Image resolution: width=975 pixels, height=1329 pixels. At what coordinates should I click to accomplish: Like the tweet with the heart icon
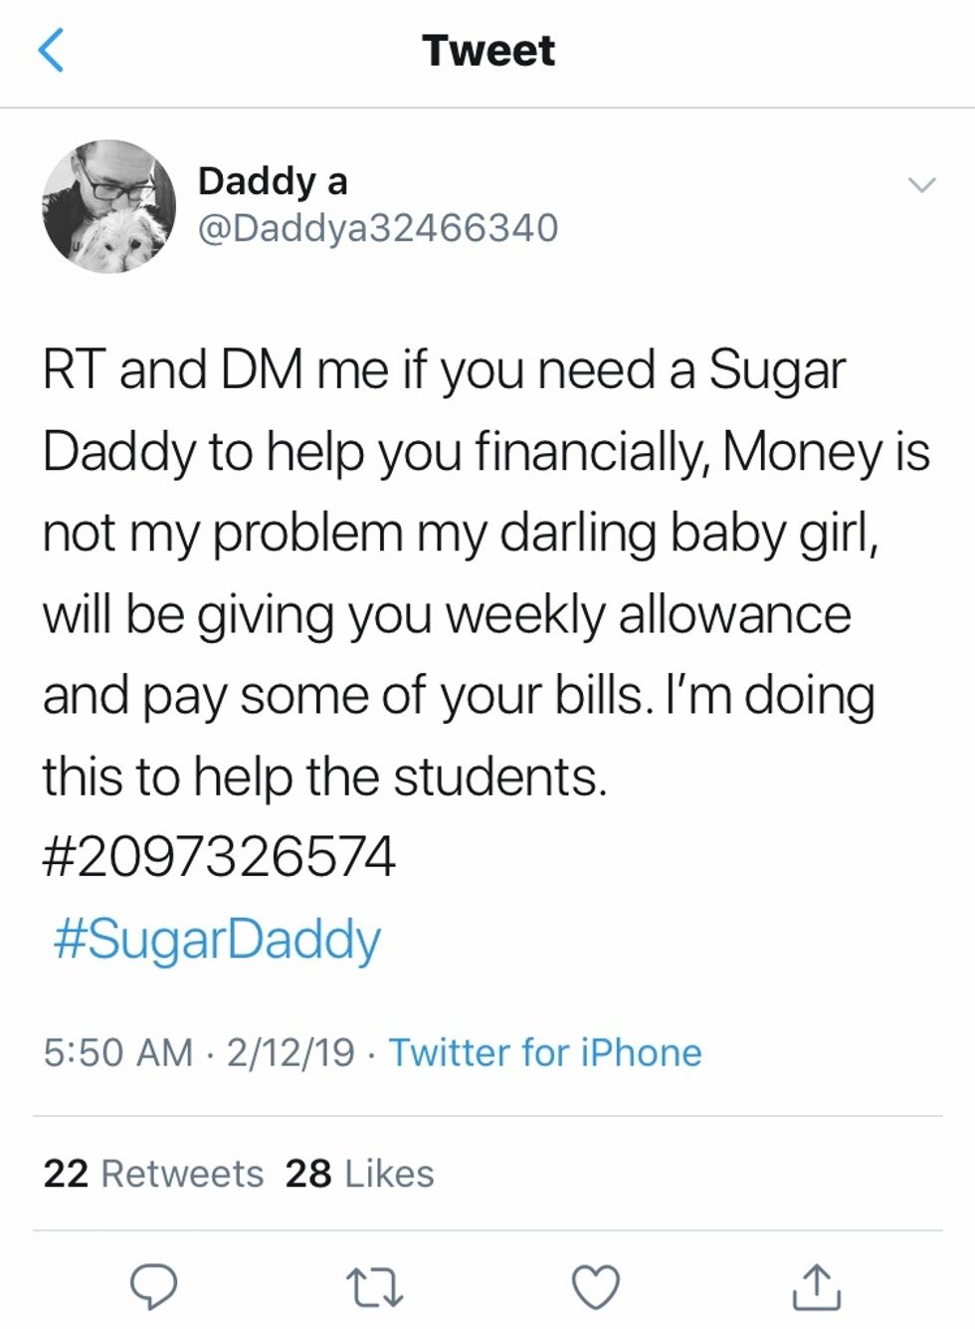pyautogui.click(x=595, y=1285)
